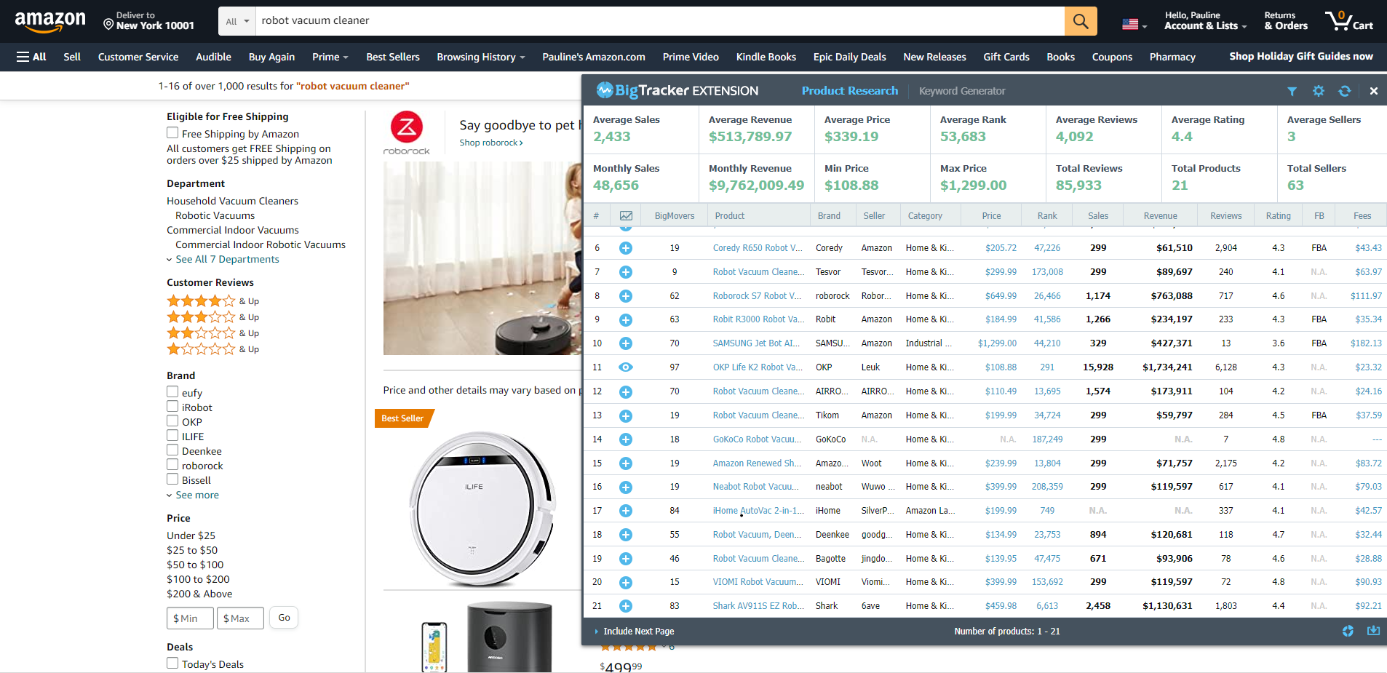Click the orange search magnifier button

1081,21
